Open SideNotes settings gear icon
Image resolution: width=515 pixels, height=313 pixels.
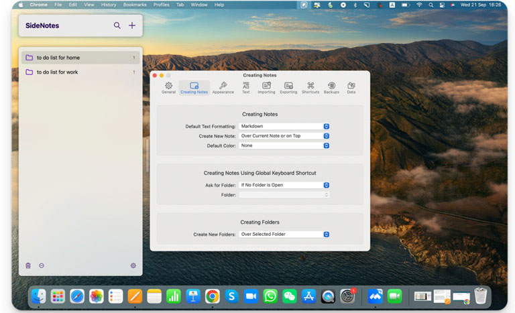pos(133,265)
